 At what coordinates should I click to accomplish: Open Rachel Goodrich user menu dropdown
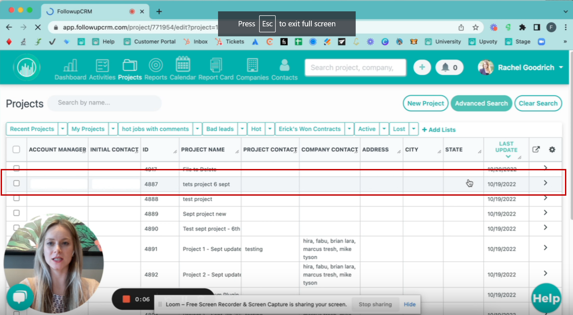[x=561, y=67]
